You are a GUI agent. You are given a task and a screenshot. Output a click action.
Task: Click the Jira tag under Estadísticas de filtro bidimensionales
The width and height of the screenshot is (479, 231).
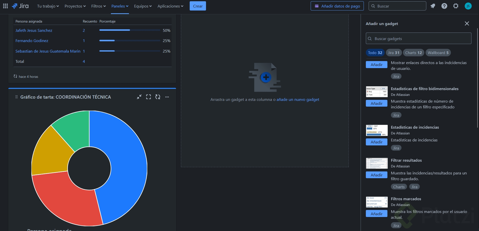(x=396, y=115)
